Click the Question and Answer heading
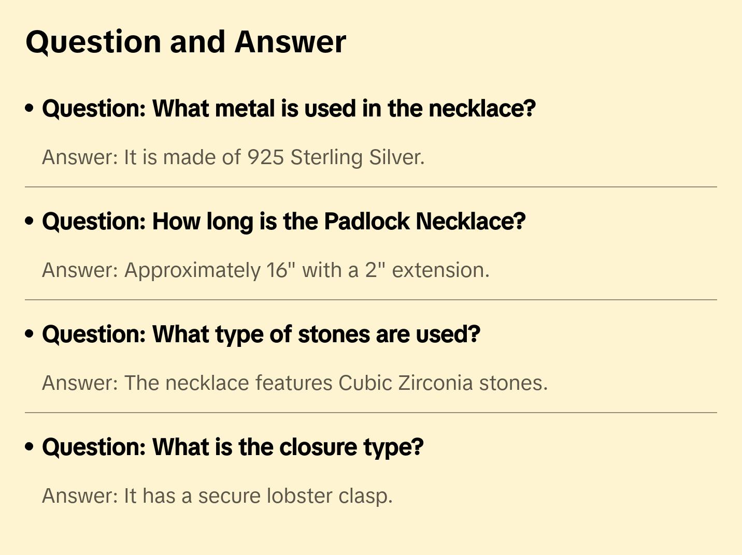The image size is (742, 555). (186, 42)
